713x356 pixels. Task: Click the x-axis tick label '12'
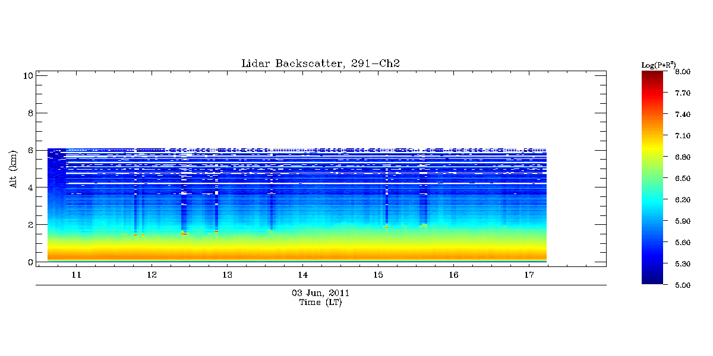coord(152,275)
